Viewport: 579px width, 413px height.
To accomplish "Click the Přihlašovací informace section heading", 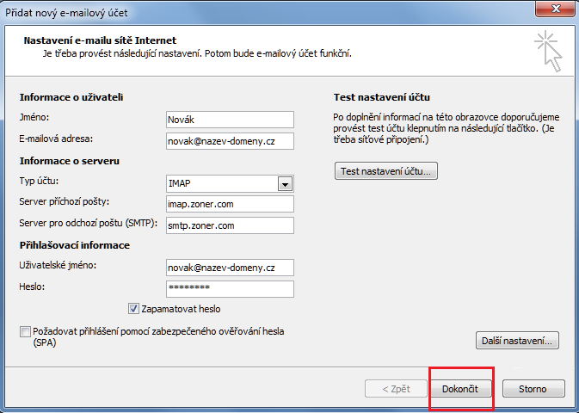I will (74, 245).
